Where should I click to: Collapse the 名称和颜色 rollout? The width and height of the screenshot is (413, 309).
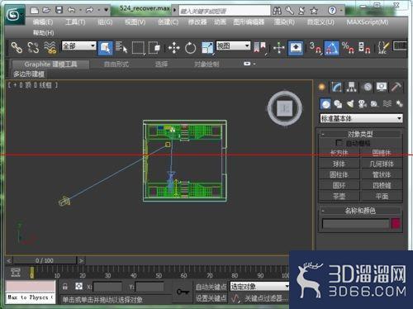360,211
